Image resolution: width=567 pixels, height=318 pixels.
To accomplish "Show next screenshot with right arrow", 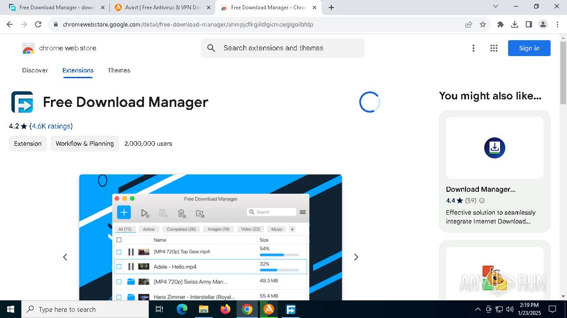I will (x=356, y=257).
